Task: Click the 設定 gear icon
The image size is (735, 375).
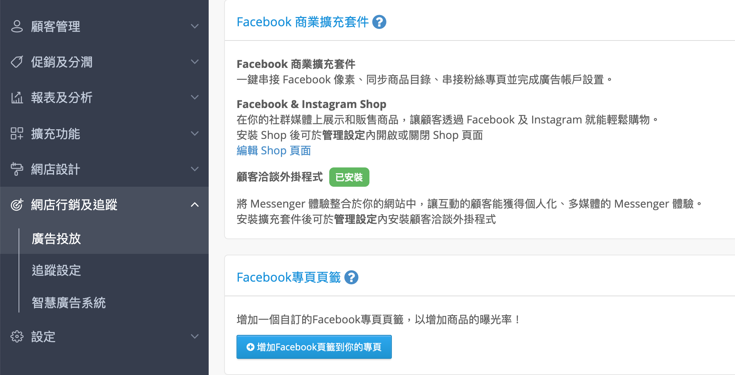Action: coord(17,336)
